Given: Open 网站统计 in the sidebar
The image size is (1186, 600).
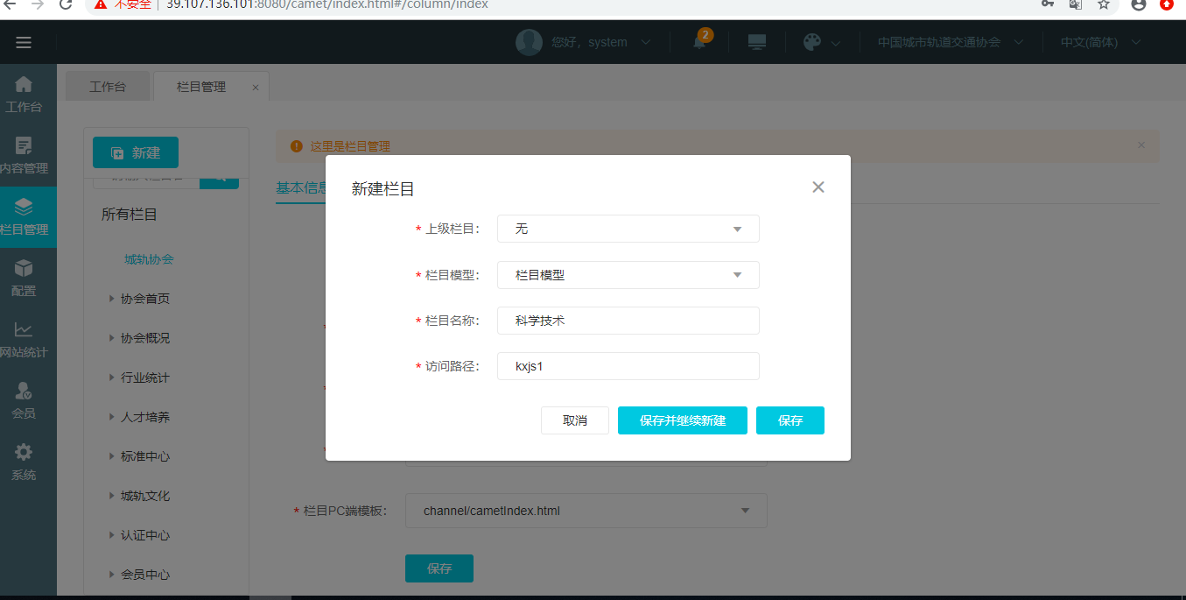Looking at the screenshot, I should [24, 340].
